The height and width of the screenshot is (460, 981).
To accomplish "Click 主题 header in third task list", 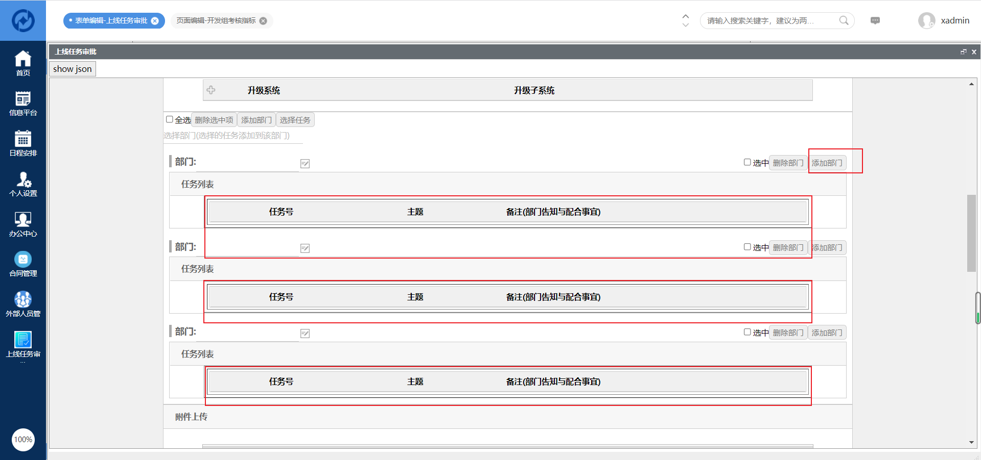I will coord(415,381).
